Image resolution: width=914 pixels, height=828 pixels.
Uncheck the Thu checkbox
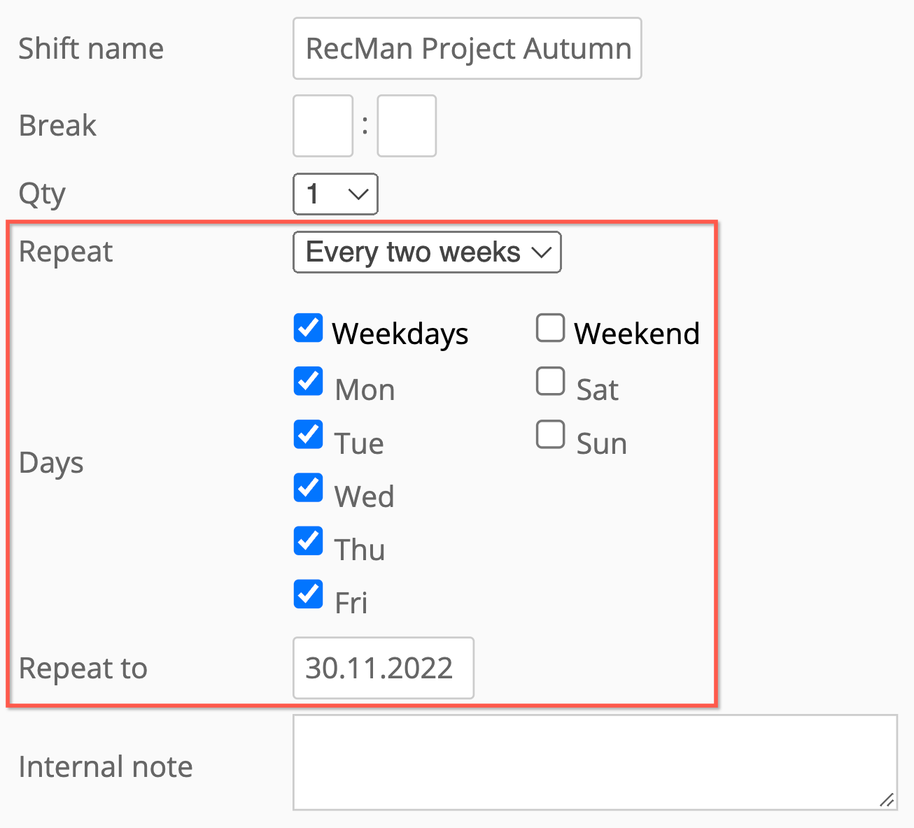tap(308, 541)
